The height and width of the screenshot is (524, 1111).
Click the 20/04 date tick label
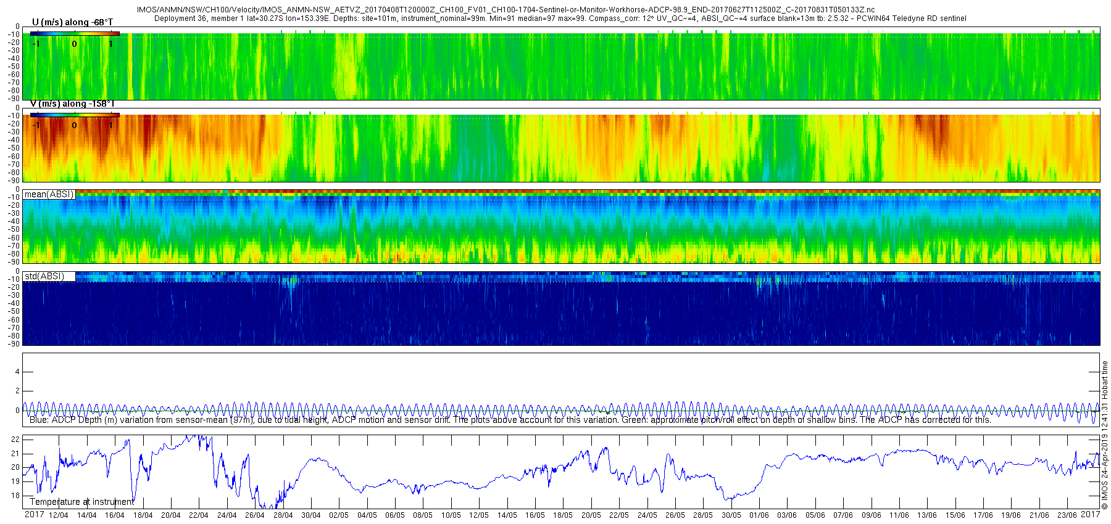coord(171,515)
